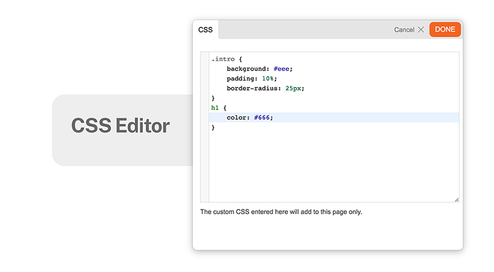Click the closing brace after the h1 rule

213,127
